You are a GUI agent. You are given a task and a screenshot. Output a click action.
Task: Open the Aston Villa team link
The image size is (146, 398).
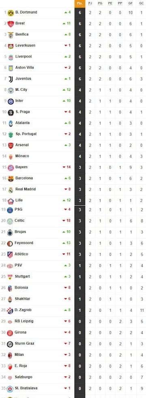click(25, 68)
